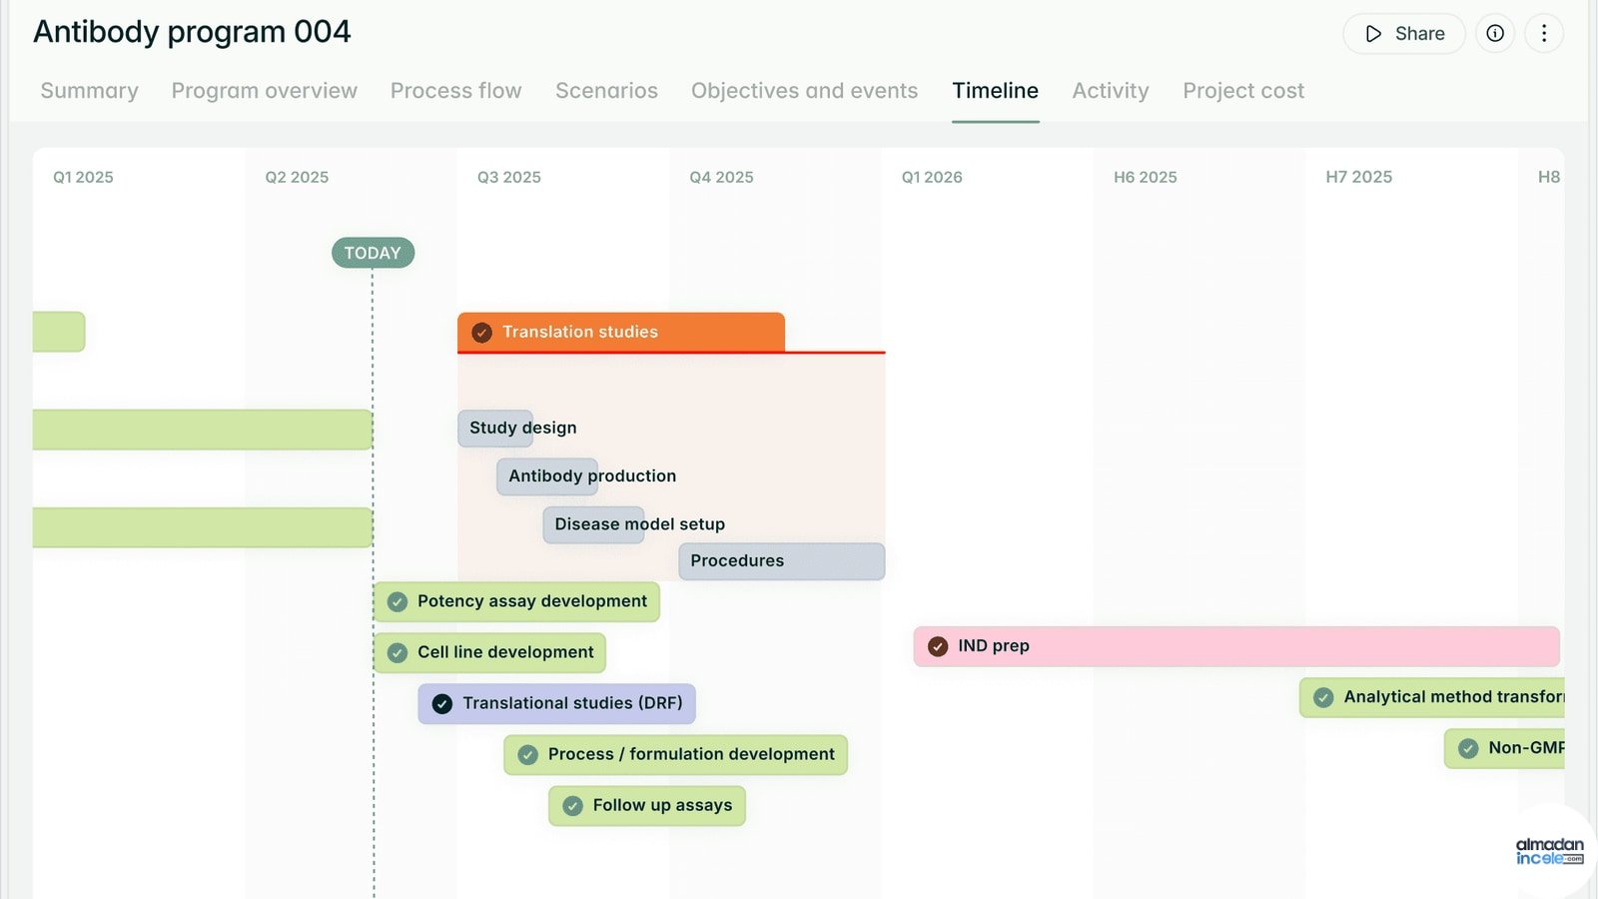Click check icon on Analytical method transfer
This screenshot has height=899, width=1598.
(1323, 697)
